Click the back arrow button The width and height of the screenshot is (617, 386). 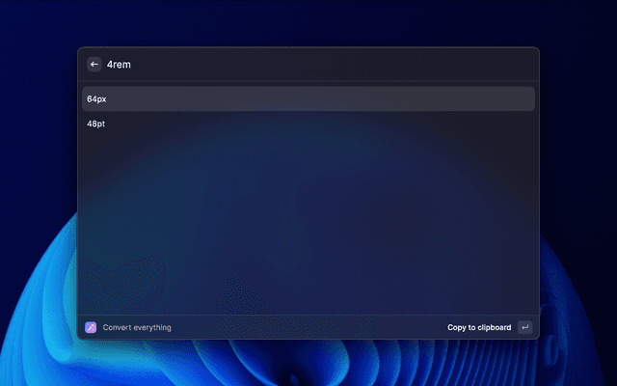(x=94, y=65)
